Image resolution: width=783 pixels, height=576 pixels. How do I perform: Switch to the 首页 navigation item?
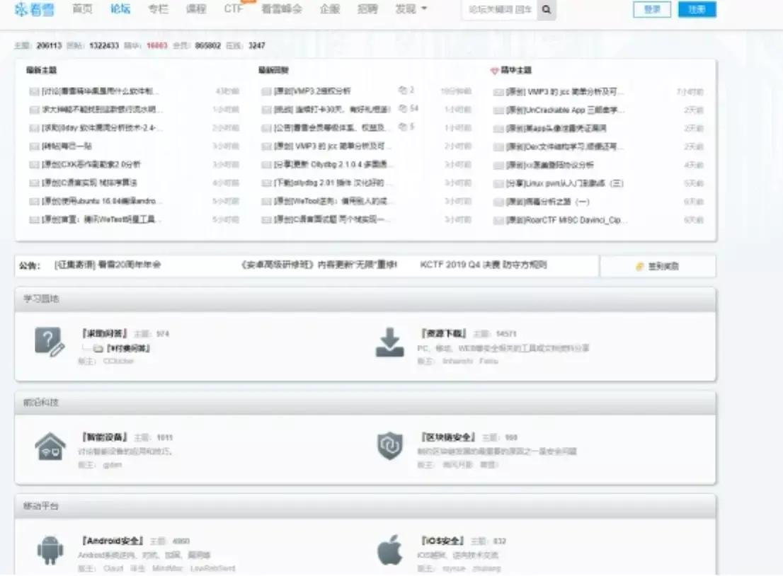click(x=80, y=10)
